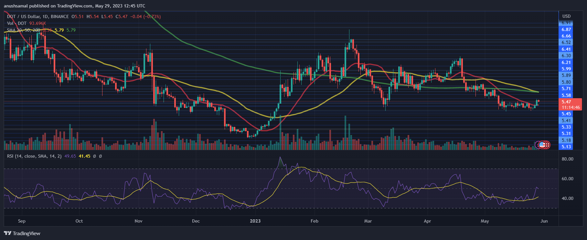Click the Feb label on time axis
The image size is (587, 240).
click(x=314, y=221)
